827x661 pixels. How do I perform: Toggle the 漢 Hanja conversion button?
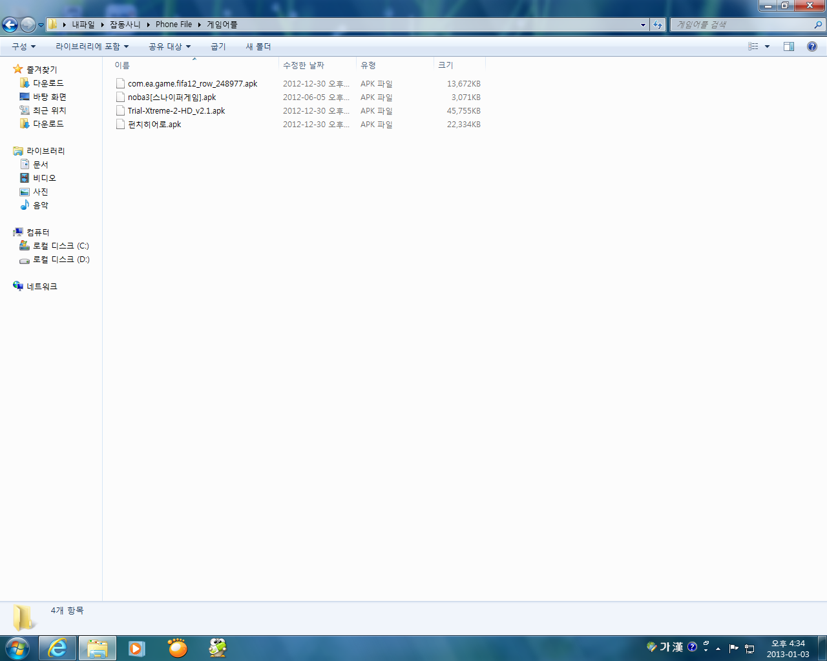[677, 647]
